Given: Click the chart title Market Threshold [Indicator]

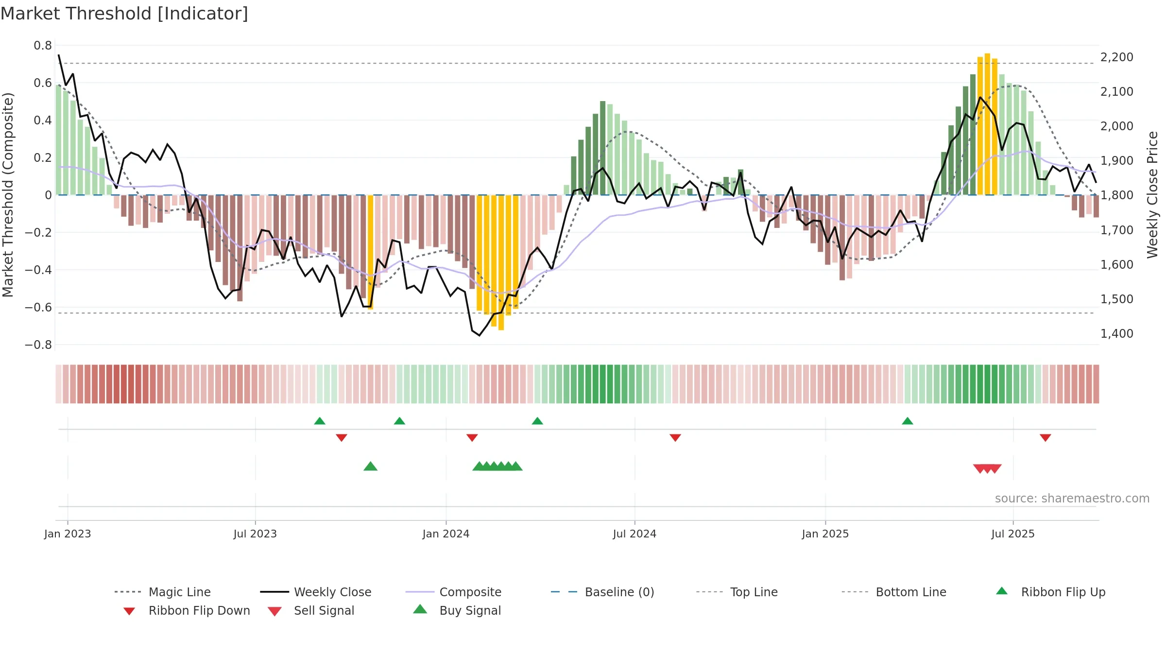Looking at the screenshot, I should (x=124, y=14).
